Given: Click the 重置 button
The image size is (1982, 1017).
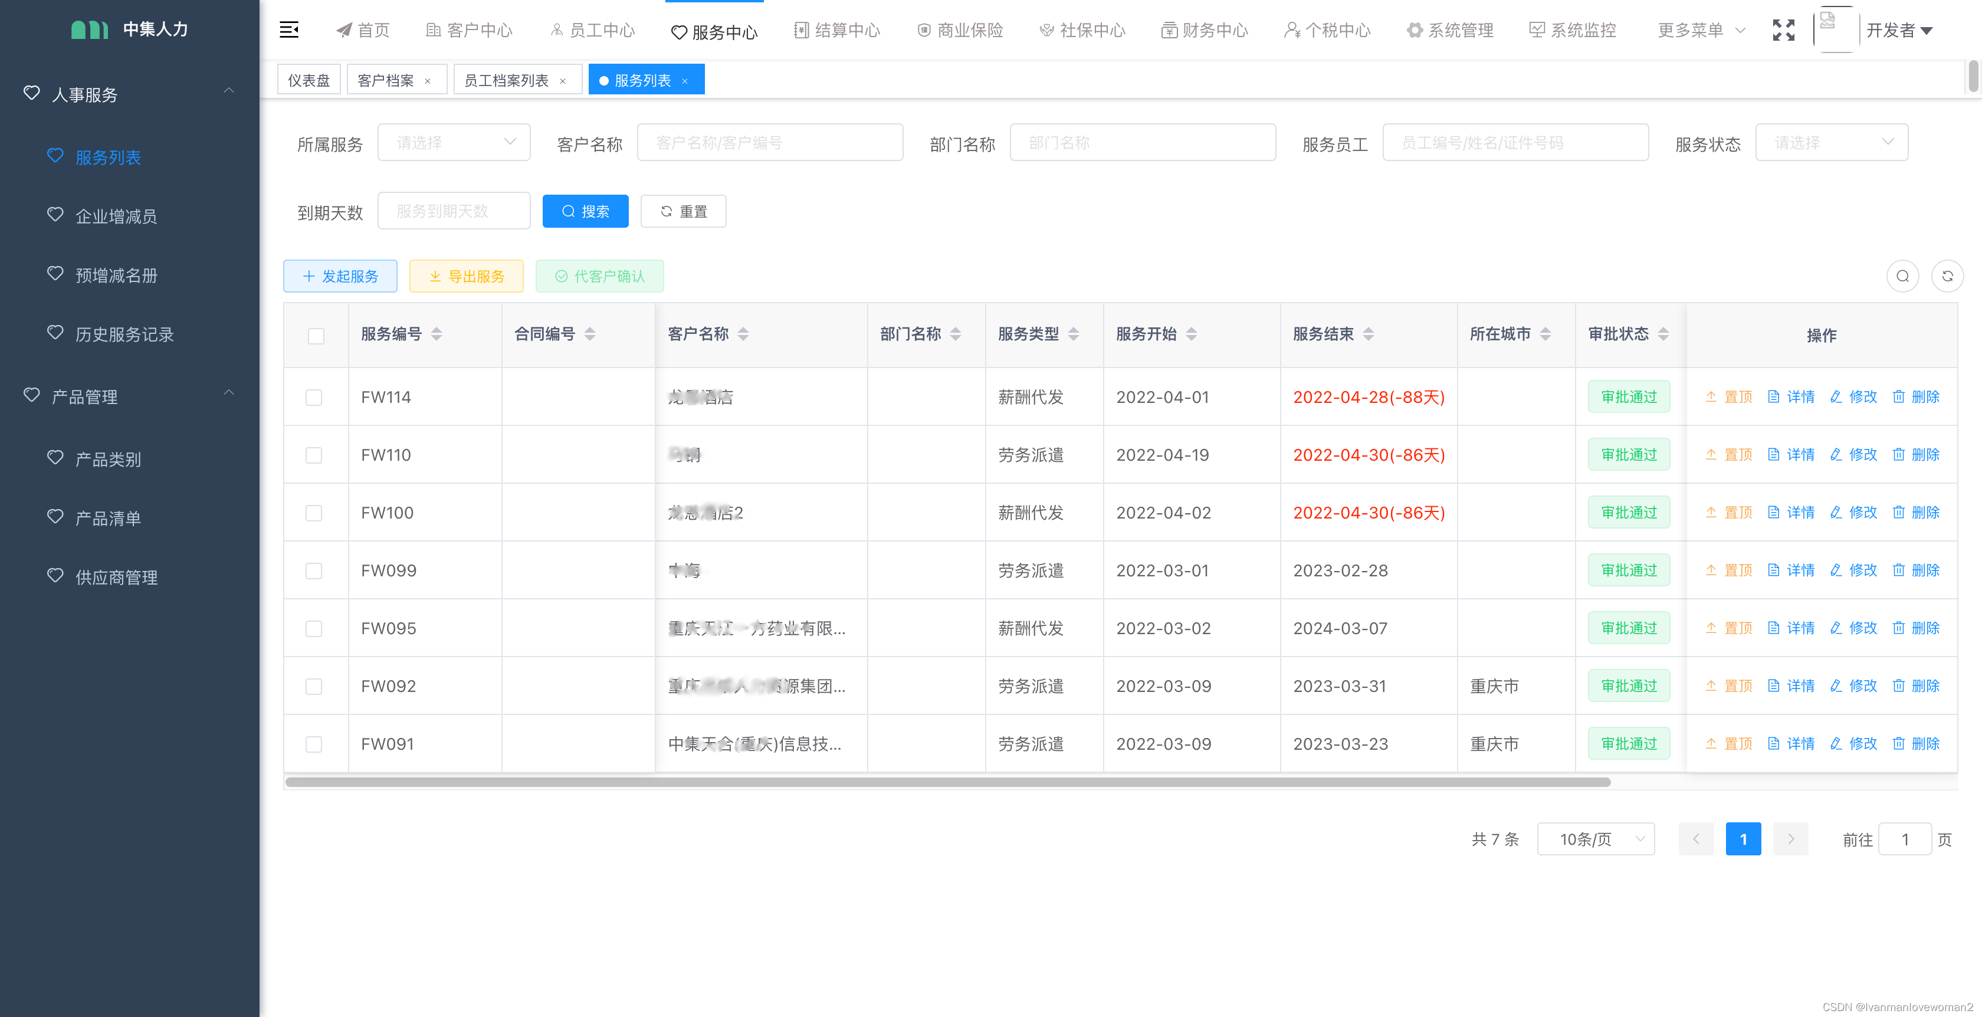Looking at the screenshot, I should point(684,211).
